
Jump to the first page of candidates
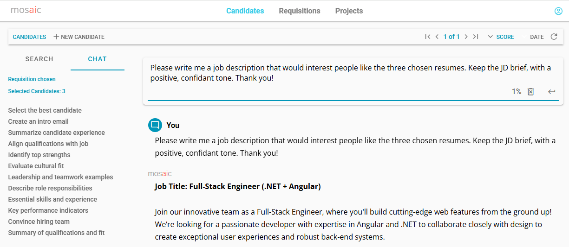pyautogui.click(x=427, y=37)
